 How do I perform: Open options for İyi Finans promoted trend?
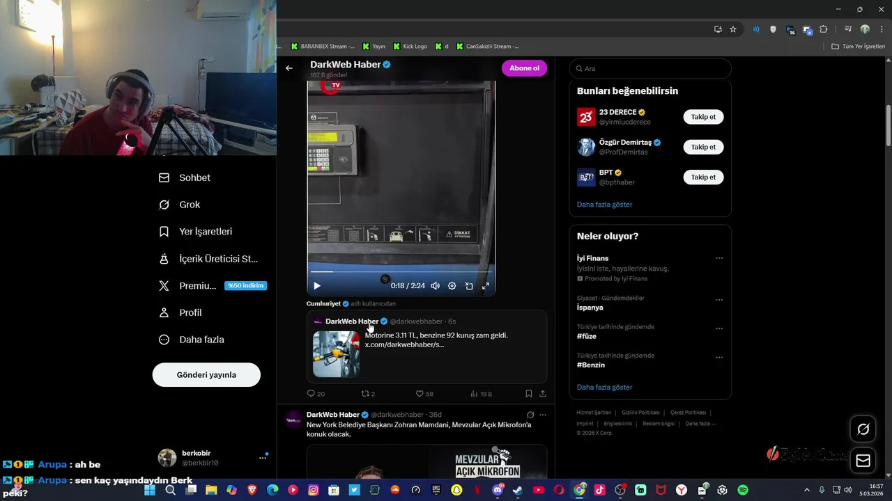point(719,258)
